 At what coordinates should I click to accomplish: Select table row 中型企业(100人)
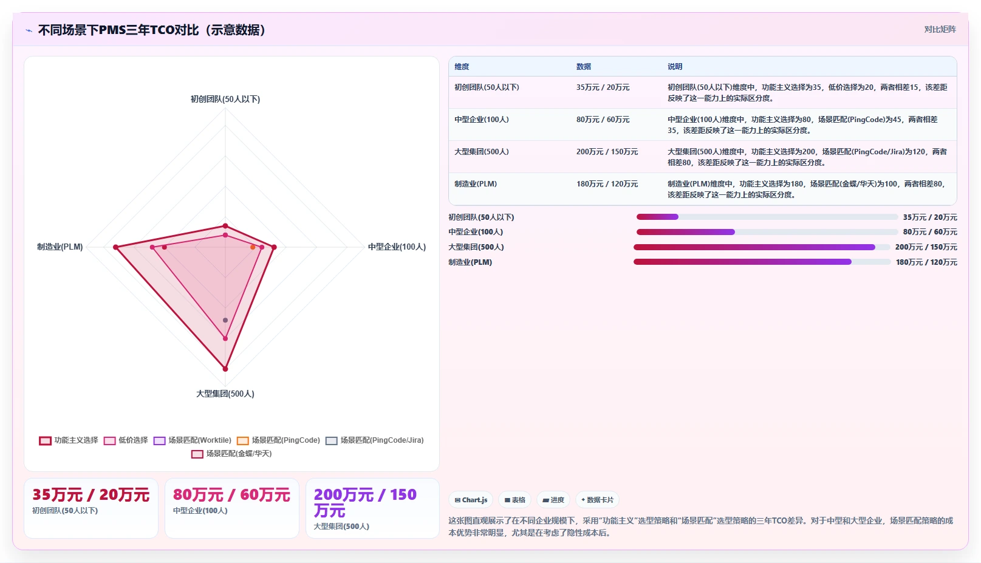tap(703, 125)
